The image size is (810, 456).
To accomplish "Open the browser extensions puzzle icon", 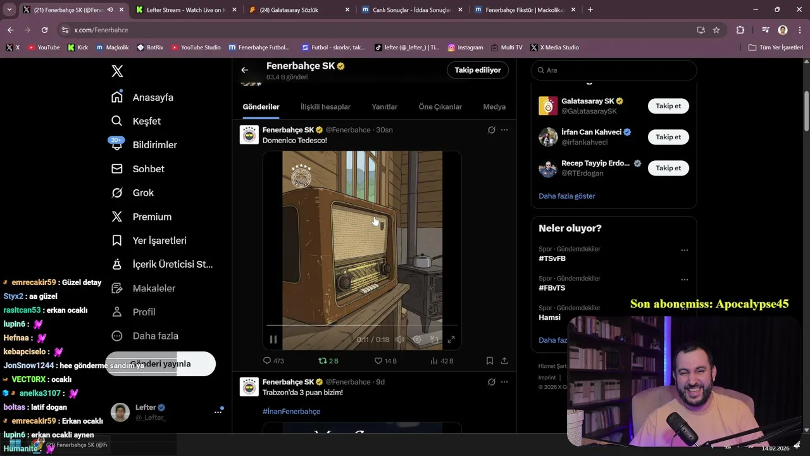I will click(740, 30).
